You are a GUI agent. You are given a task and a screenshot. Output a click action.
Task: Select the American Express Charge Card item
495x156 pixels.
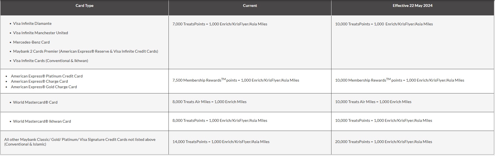(x=39, y=81)
